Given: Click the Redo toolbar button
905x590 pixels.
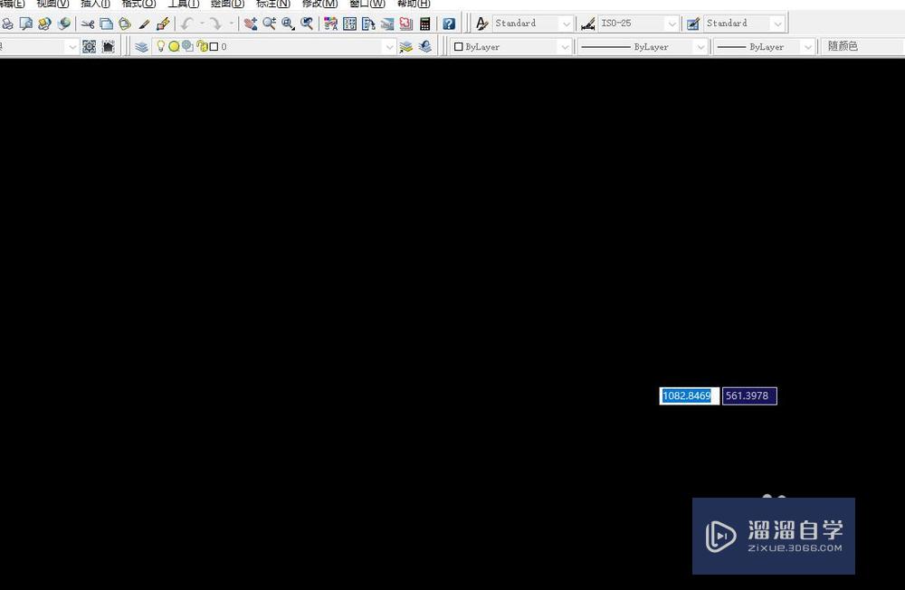Looking at the screenshot, I should (x=214, y=24).
